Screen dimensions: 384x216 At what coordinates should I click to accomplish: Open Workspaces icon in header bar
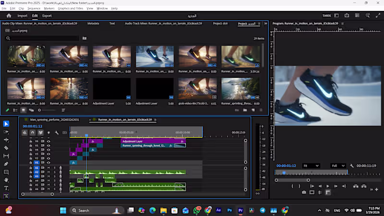click(336, 15)
